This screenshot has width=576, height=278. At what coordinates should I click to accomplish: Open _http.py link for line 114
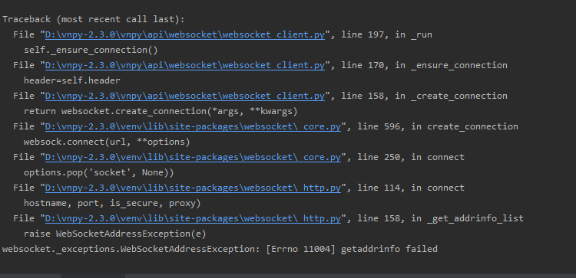coord(193,188)
